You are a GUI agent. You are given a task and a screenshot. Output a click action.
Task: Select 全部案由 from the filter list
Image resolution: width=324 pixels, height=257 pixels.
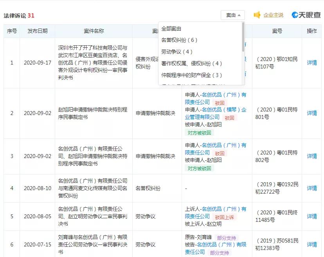click(x=171, y=28)
